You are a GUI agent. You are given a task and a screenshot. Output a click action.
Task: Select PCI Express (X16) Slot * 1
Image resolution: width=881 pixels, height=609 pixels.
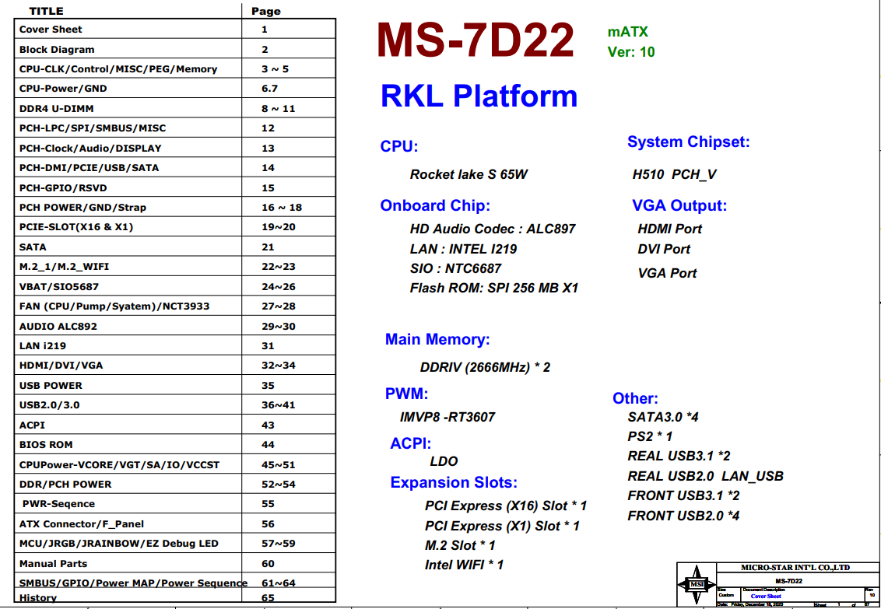506,506
